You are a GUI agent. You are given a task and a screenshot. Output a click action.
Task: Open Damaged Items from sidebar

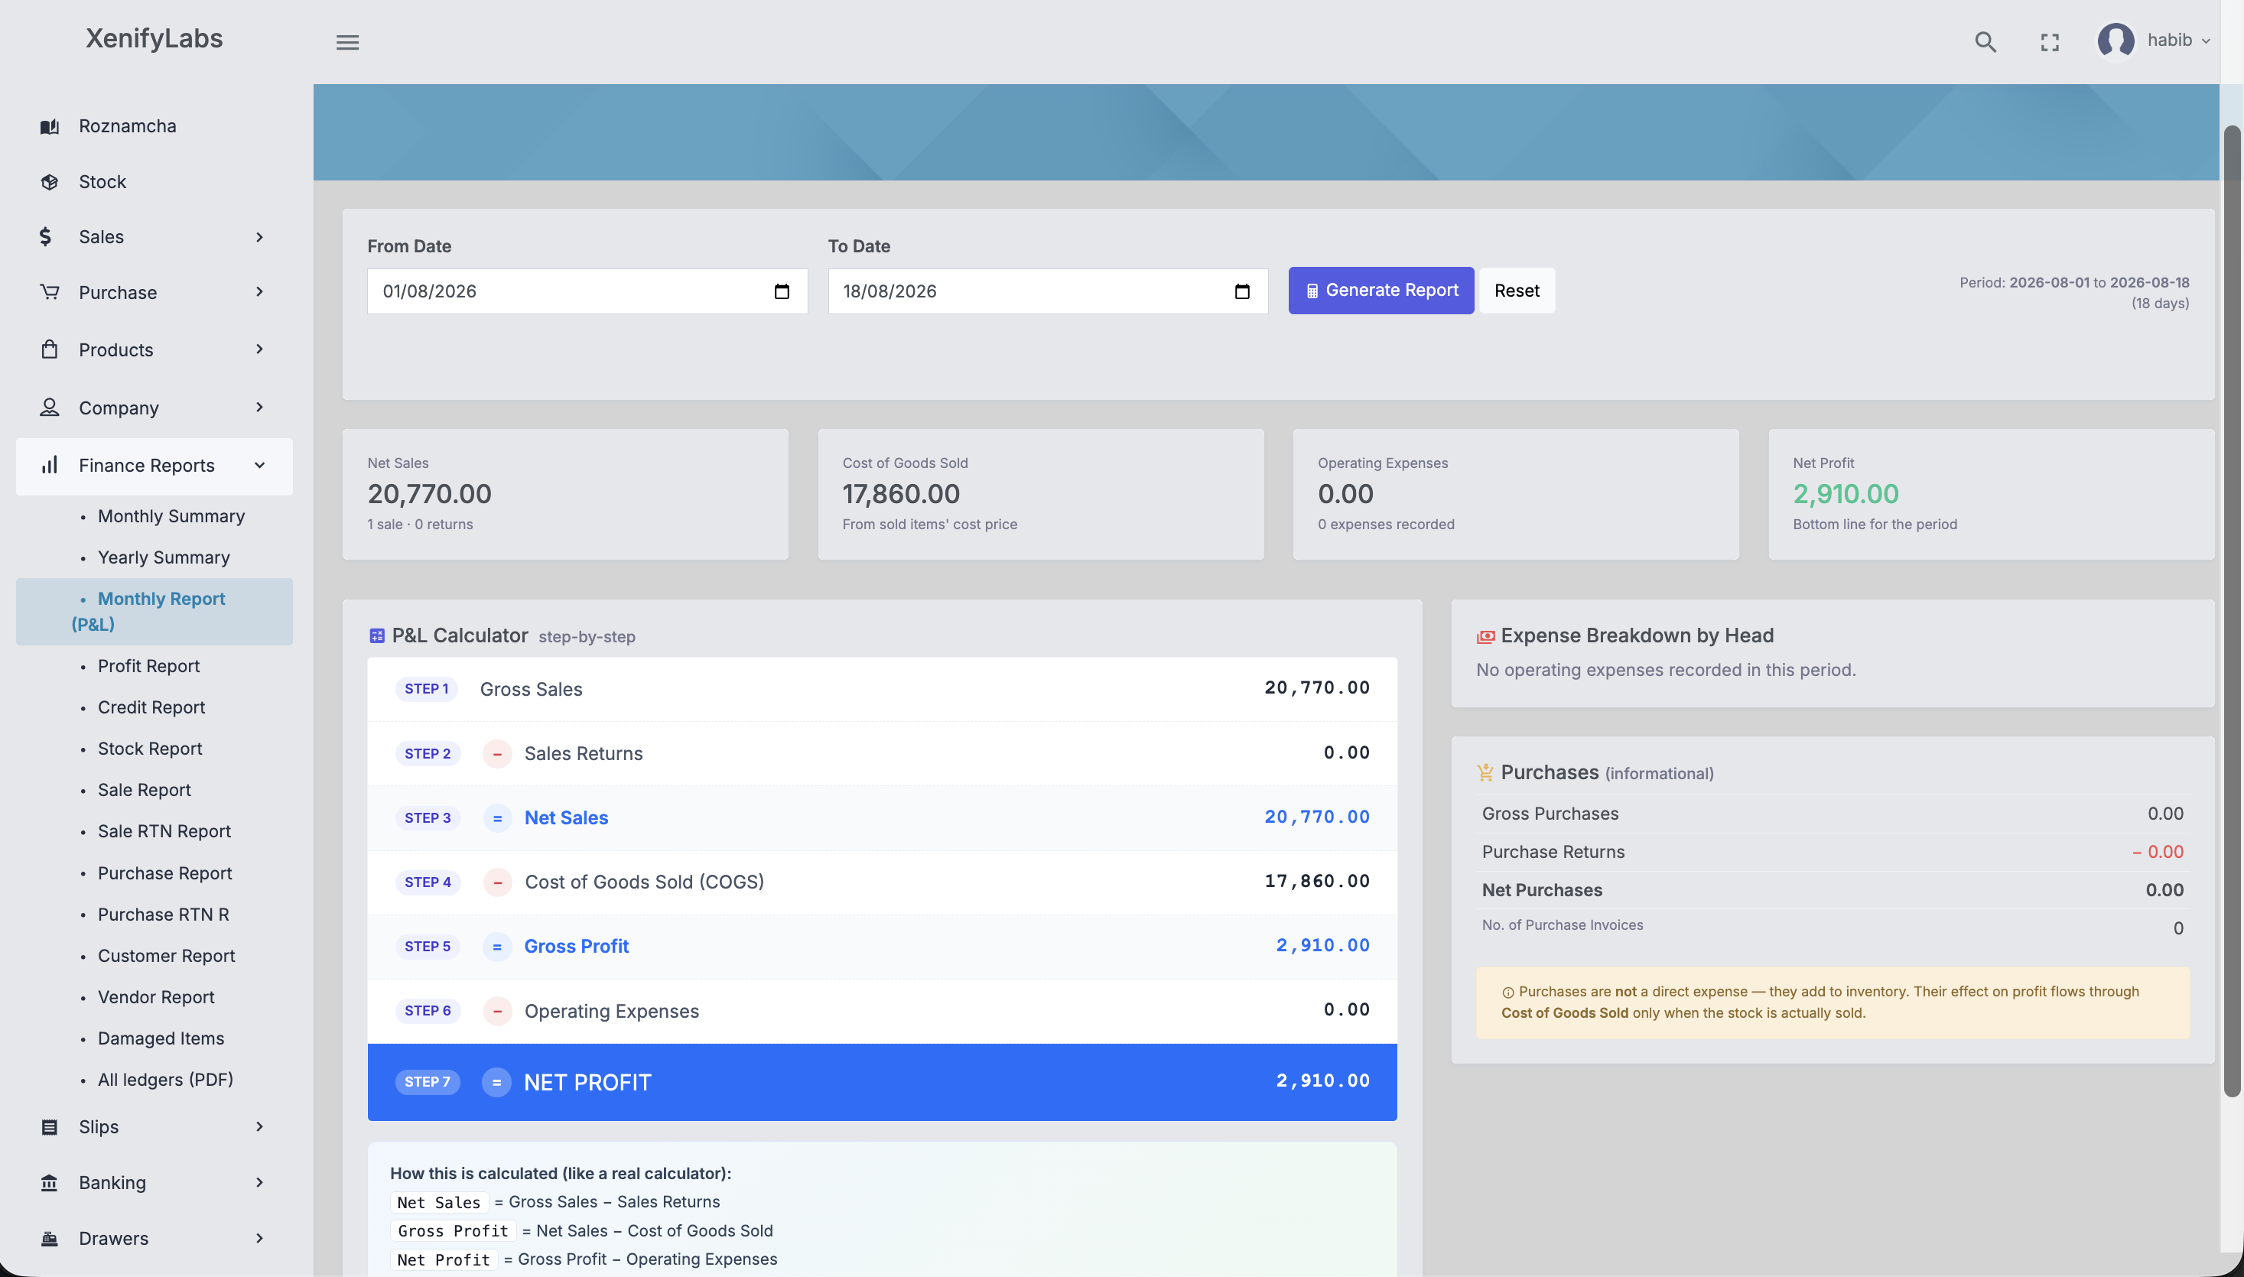point(161,1038)
